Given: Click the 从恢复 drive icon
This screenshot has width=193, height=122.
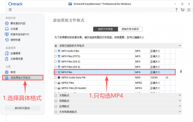Looking at the screenshot, I should (7, 29).
